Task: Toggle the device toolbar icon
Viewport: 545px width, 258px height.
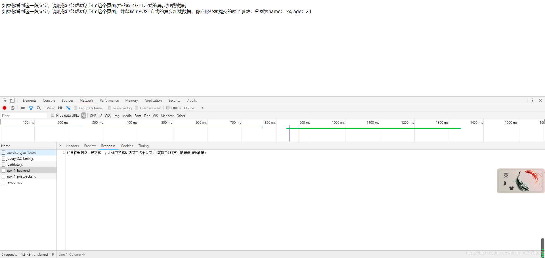Action: click(x=12, y=101)
